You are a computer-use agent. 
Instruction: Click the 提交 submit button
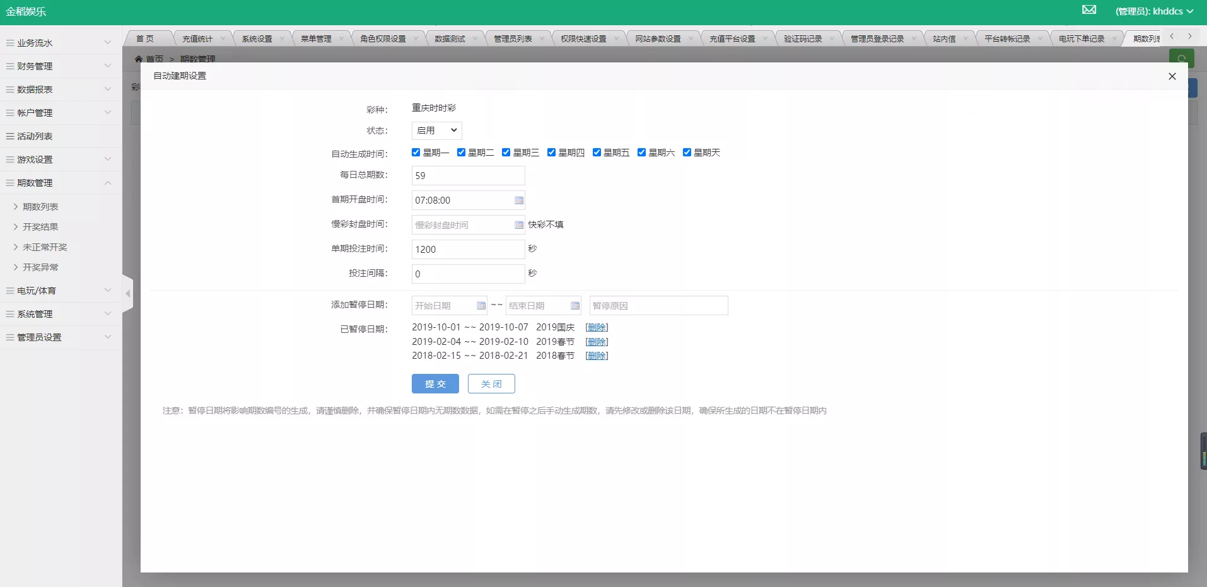(435, 383)
